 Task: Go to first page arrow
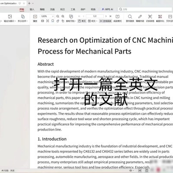coord(79,16)
